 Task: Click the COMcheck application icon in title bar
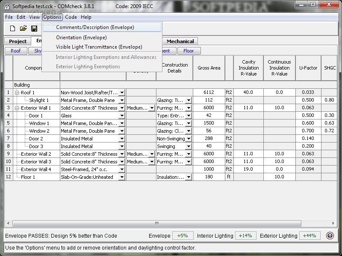tap(7, 6)
